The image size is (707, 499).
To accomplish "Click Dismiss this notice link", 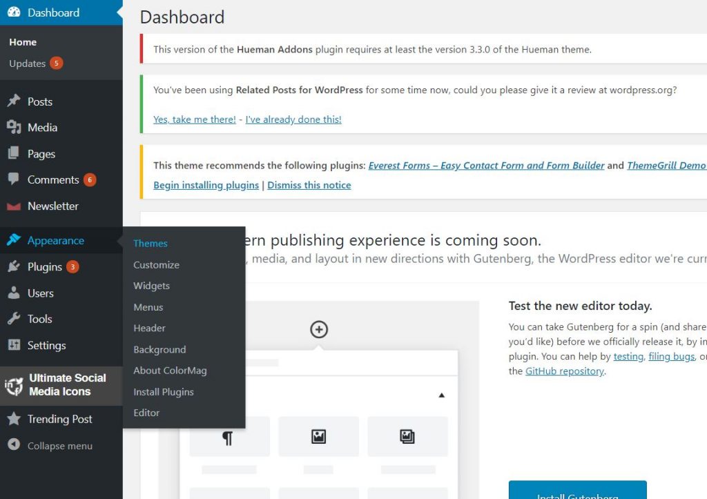I will pyautogui.click(x=309, y=185).
